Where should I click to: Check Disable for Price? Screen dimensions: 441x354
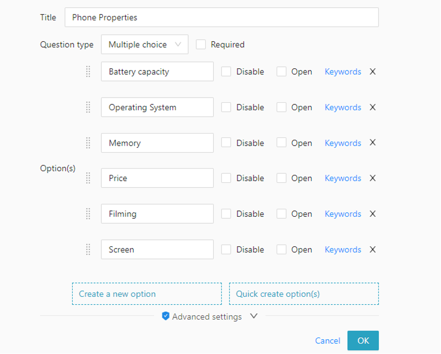pos(226,178)
